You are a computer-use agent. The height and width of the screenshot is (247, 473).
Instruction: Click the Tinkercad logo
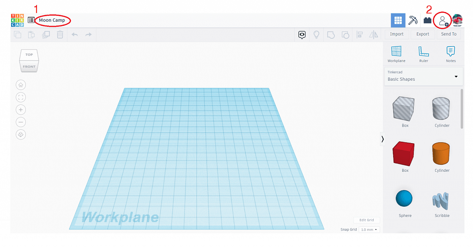pos(17,20)
